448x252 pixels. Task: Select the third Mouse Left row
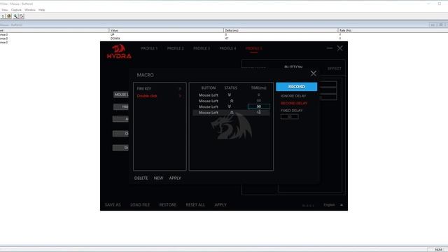[x=231, y=106]
